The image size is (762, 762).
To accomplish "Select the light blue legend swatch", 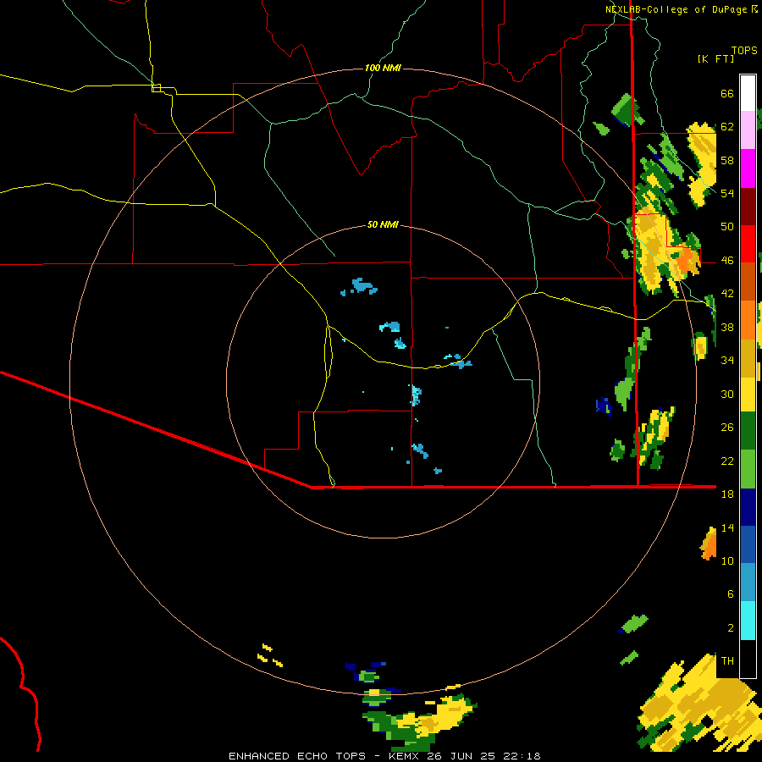I will 748,583.
